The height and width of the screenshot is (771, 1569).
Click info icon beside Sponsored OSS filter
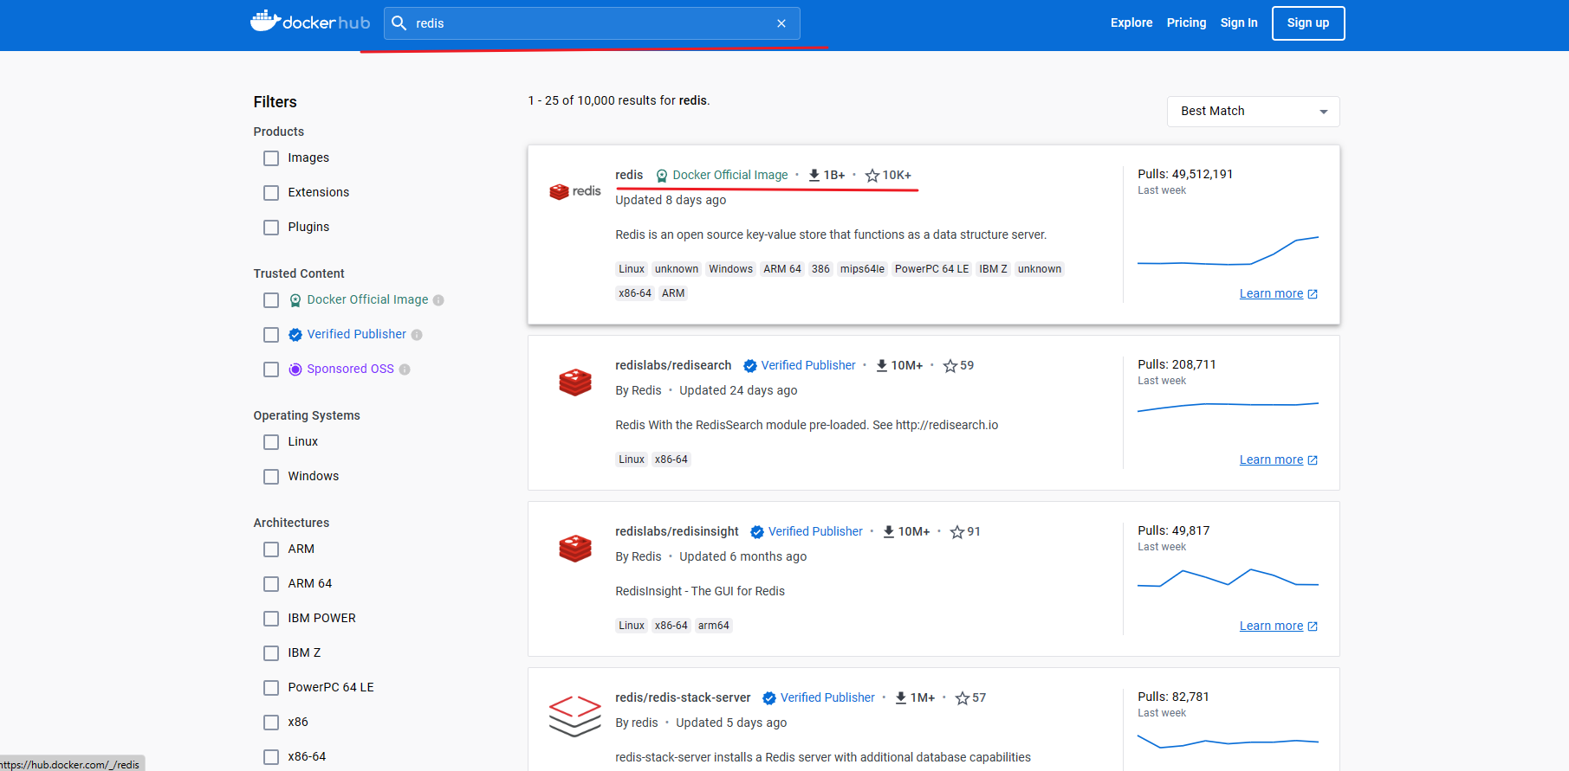(405, 369)
